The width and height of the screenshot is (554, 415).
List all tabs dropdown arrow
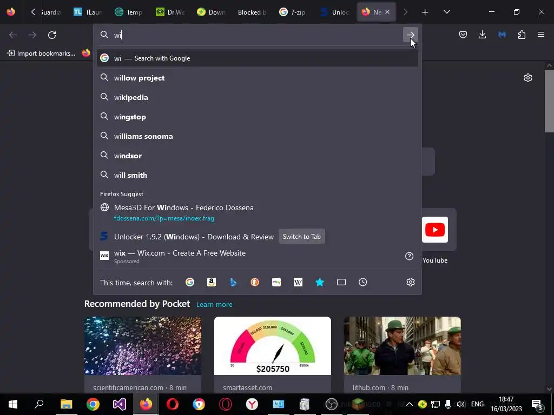pyautogui.click(x=446, y=12)
